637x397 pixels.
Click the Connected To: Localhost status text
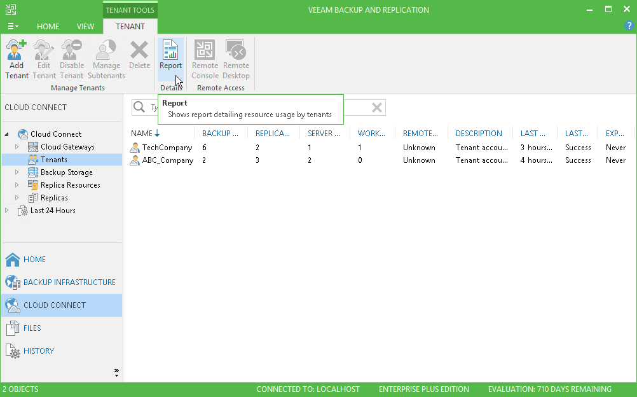[308, 389]
